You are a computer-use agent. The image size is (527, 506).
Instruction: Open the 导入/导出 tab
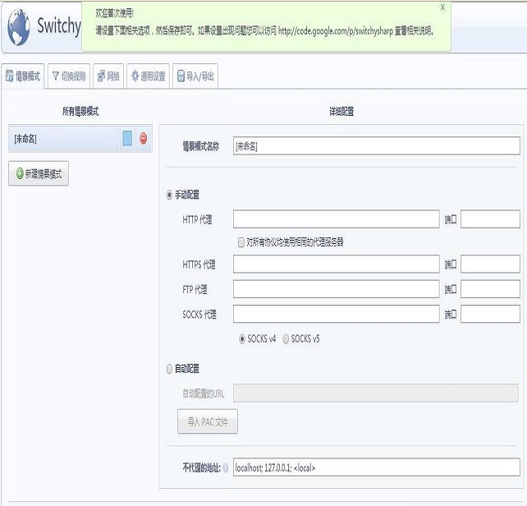click(x=195, y=76)
